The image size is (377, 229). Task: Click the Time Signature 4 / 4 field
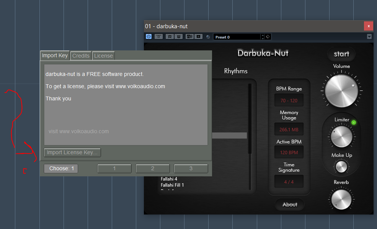point(289,182)
